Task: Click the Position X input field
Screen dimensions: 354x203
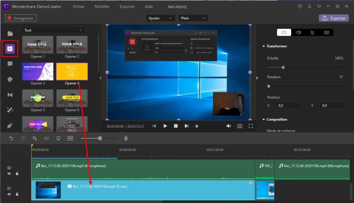Action: tap(288, 105)
